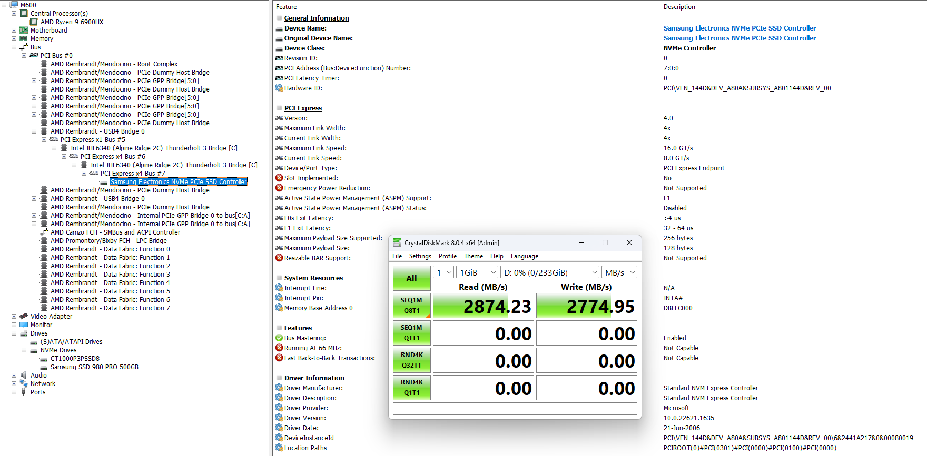This screenshot has height=456, width=927.
Task: Start all benchmarks with All button
Action: [x=412, y=278]
